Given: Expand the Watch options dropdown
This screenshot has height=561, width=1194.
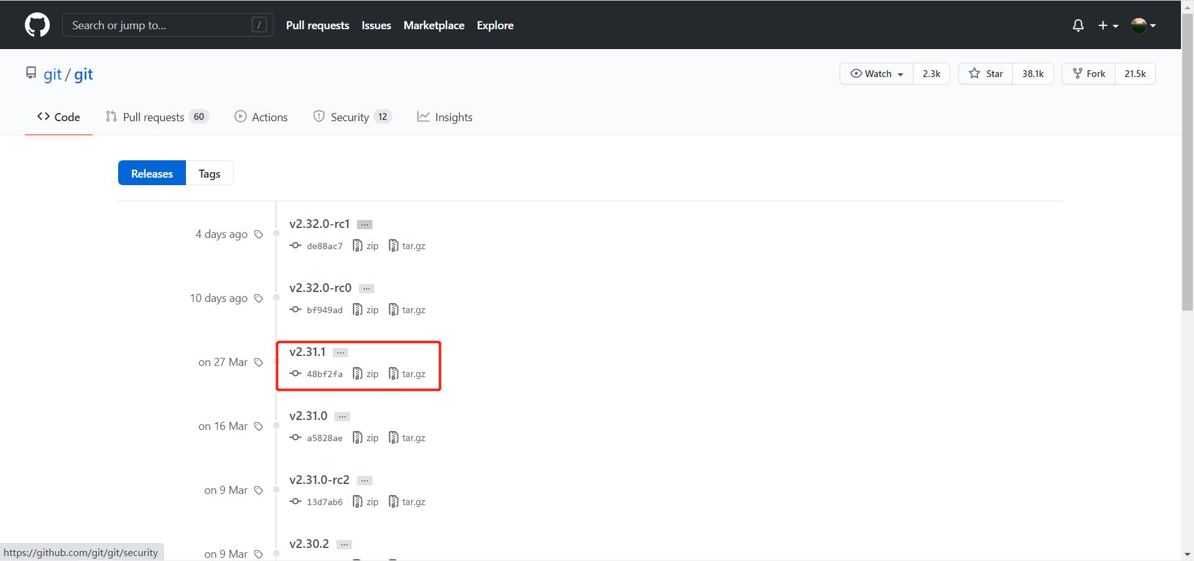Looking at the screenshot, I should [x=876, y=73].
